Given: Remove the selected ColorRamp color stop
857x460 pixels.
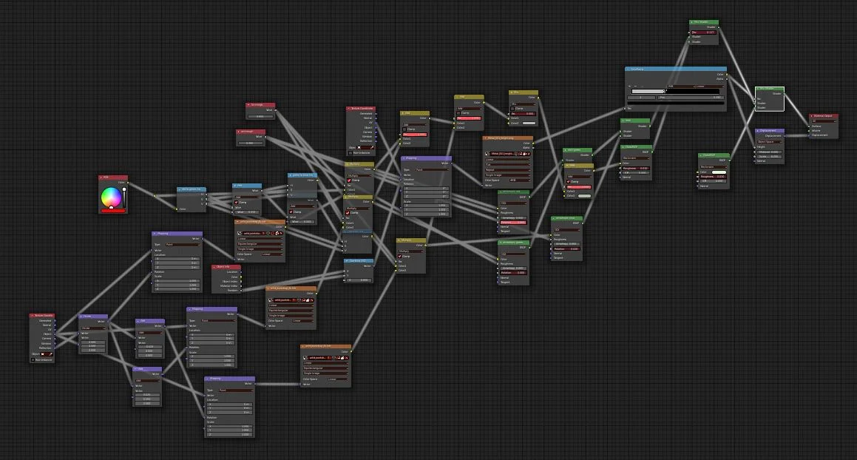Looking at the screenshot, I should [635, 86].
